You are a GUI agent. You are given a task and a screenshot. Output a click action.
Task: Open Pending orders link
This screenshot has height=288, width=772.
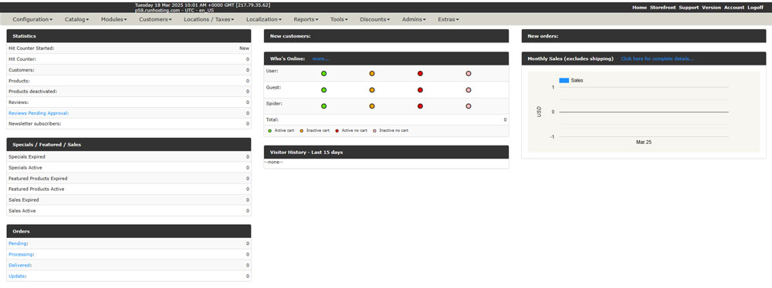coord(18,243)
